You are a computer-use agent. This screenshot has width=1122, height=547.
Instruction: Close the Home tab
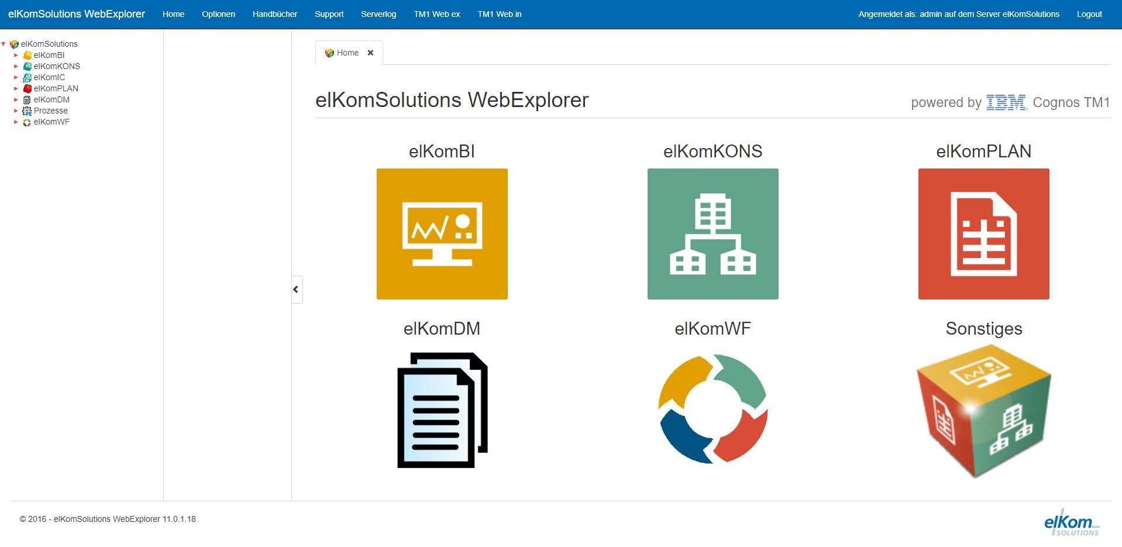click(x=370, y=53)
